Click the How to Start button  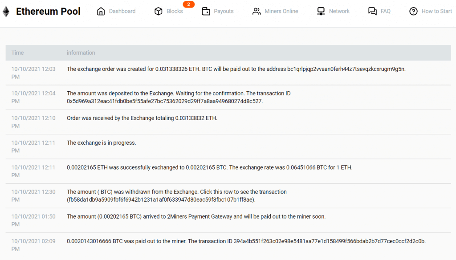[437, 11]
